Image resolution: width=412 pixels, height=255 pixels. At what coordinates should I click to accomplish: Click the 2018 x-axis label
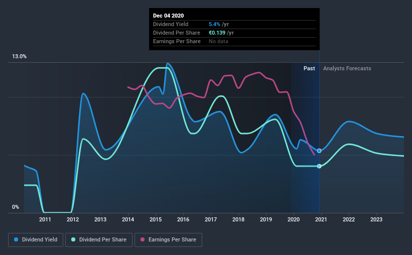click(x=238, y=219)
